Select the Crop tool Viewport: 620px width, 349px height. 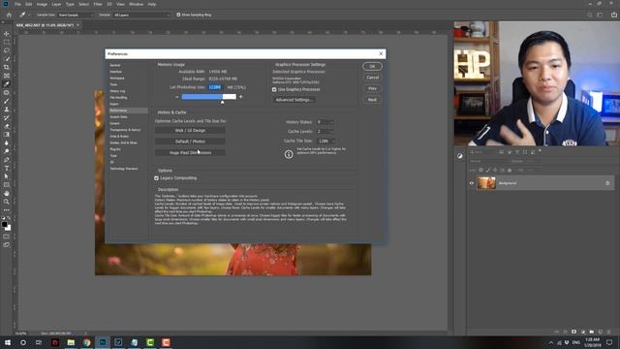[x=7, y=67]
